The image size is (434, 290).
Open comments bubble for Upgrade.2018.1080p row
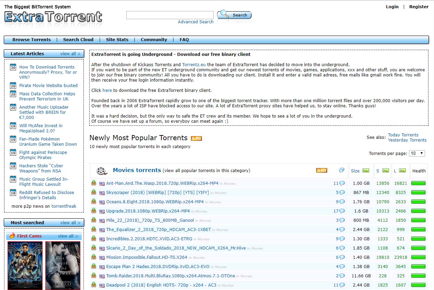tap(342, 211)
